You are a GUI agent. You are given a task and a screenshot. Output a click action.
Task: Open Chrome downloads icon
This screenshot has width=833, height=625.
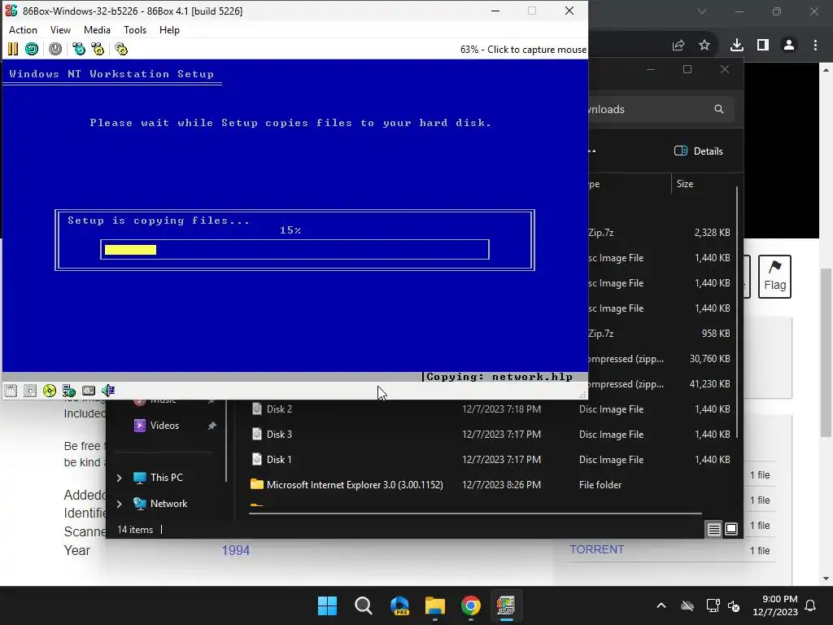coord(737,46)
